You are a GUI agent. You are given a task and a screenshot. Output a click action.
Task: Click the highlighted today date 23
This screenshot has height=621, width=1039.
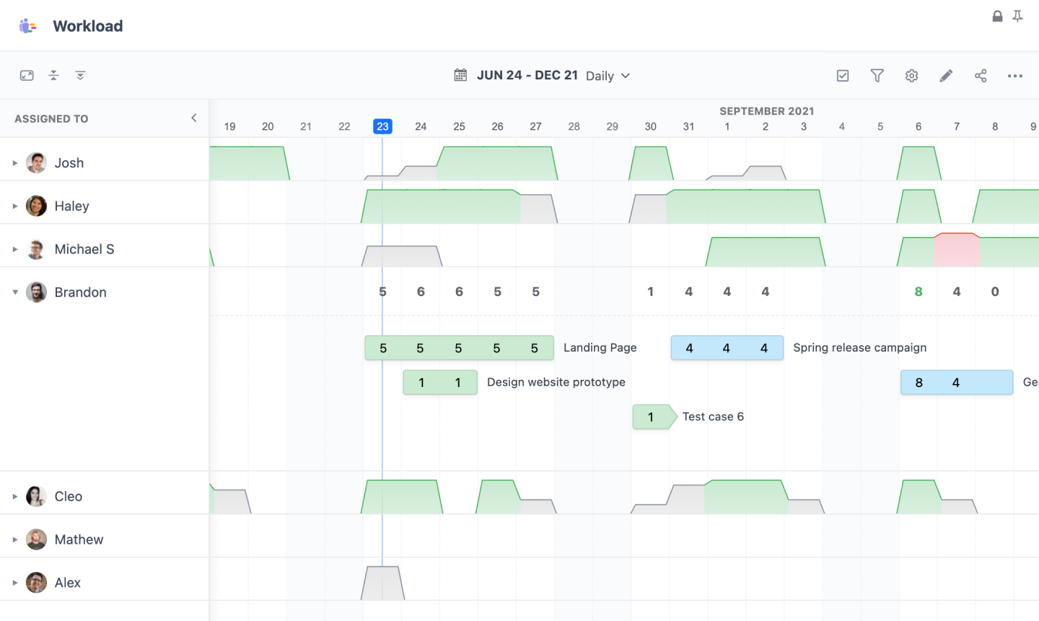pyautogui.click(x=382, y=126)
